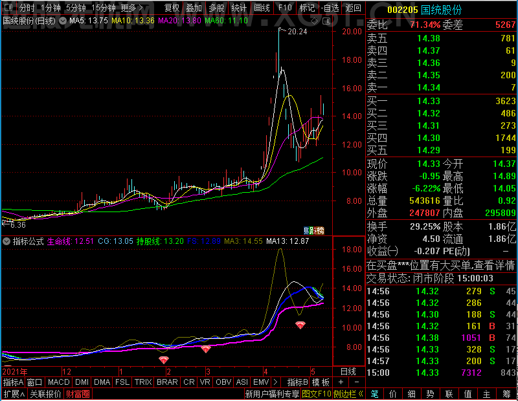The width and height of the screenshot is (518, 401).
Task: Select the BRAR indicator
Action: pyautogui.click(x=167, y=382)
